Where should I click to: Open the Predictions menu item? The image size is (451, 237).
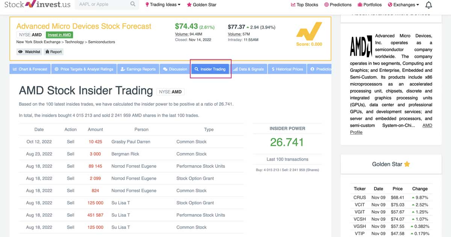pyautogui.click(x=338, y=5)
